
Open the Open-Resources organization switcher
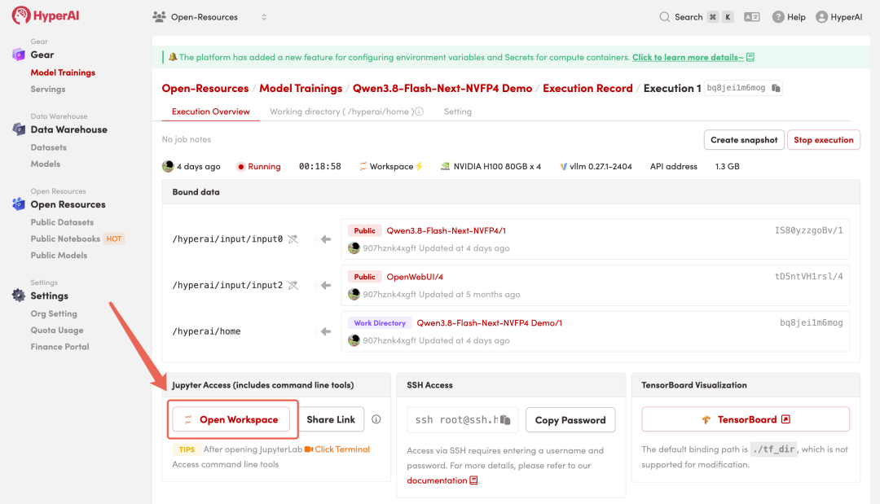click(x=209, y=17)
